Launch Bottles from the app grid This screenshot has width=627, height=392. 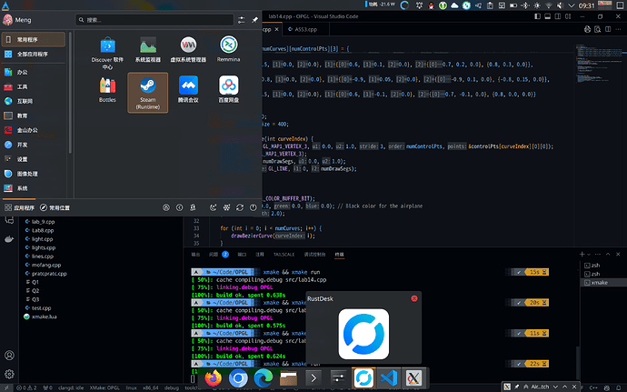click(x=107, y=90)
